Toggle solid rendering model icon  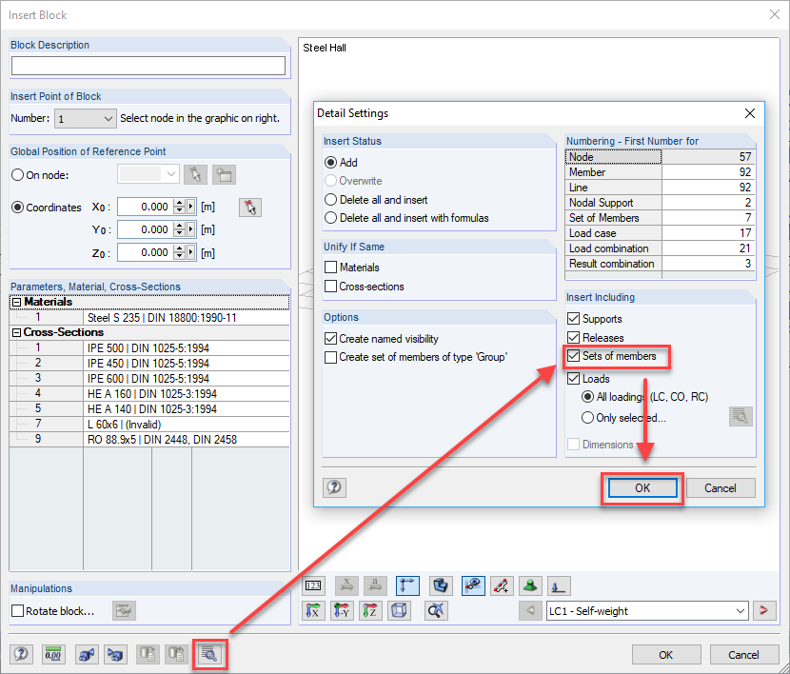pos(441,585)
